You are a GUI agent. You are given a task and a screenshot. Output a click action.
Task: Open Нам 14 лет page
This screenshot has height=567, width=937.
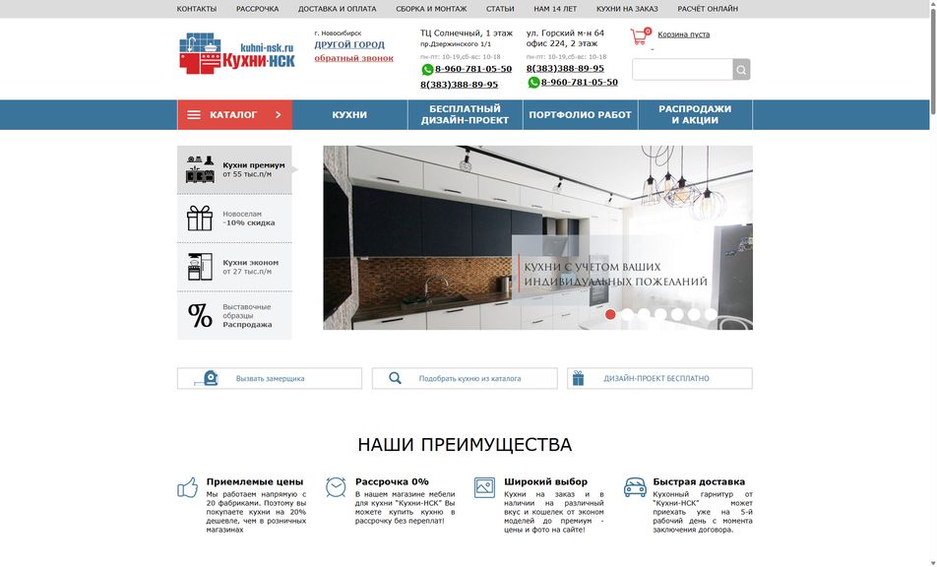point(555,9)
